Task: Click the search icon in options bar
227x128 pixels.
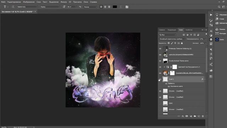Action: point(219,7)
